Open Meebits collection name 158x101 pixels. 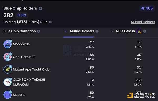coord(19,95)
